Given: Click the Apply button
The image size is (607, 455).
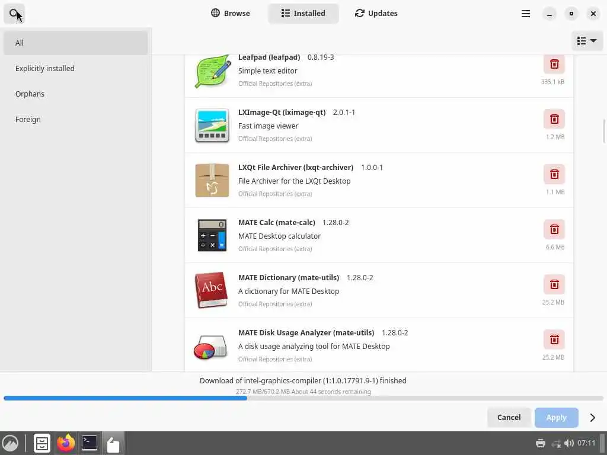Looking at the screenshot, I should point(556,418).
